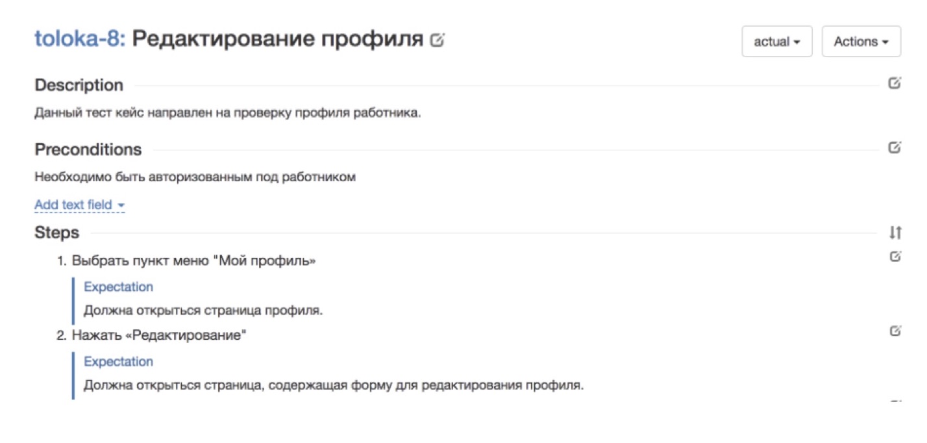The width and height of the screenshot is (927, 443).
Task: Edit step 1 using its pencil icon
Action: pos(895,255)
